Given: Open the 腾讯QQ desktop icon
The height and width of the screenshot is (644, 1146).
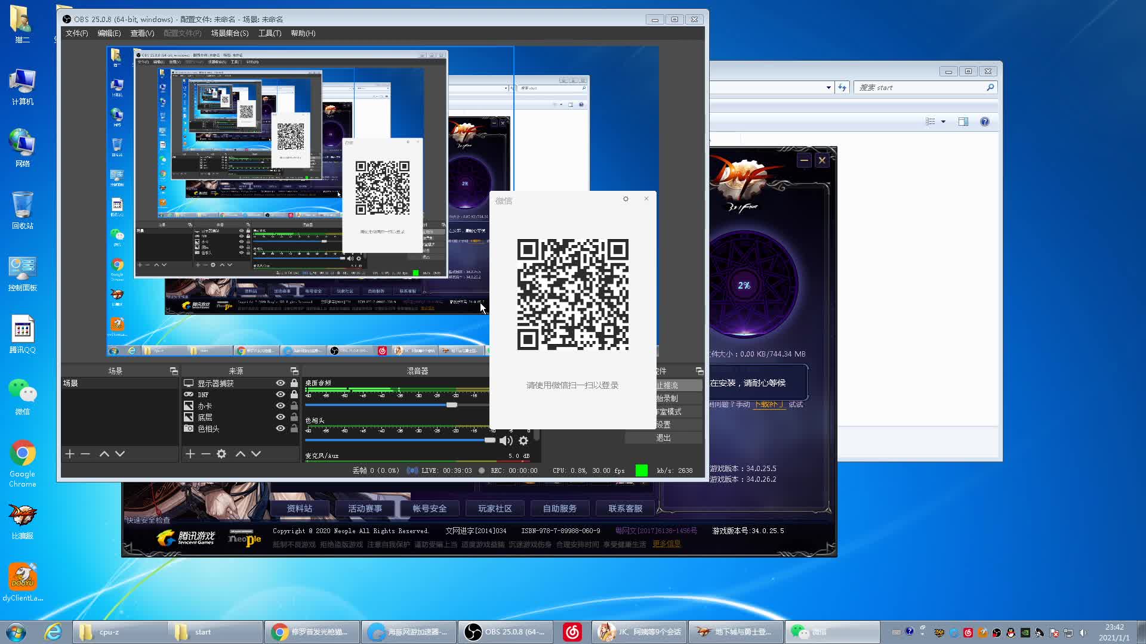Looking at the screenshot, I should tap(23, 334).
